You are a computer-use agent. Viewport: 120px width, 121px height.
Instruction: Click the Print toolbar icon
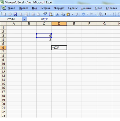(33, 14)
